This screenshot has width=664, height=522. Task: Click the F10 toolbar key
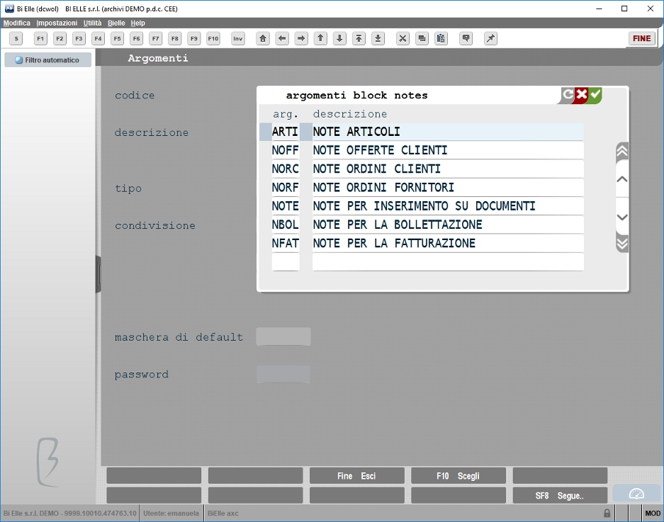(x=213, y=38)
